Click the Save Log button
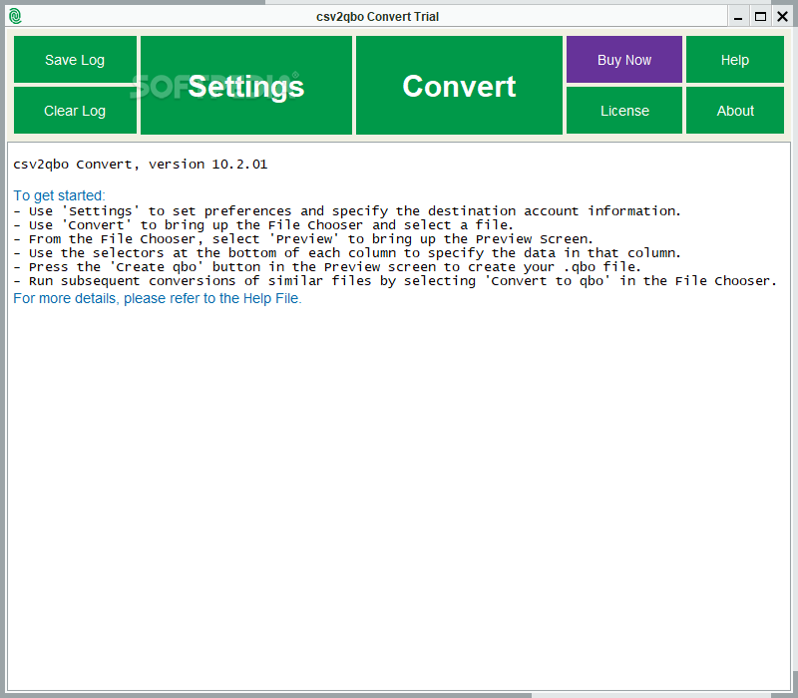798x698 pixels. (x=75, y=60)
